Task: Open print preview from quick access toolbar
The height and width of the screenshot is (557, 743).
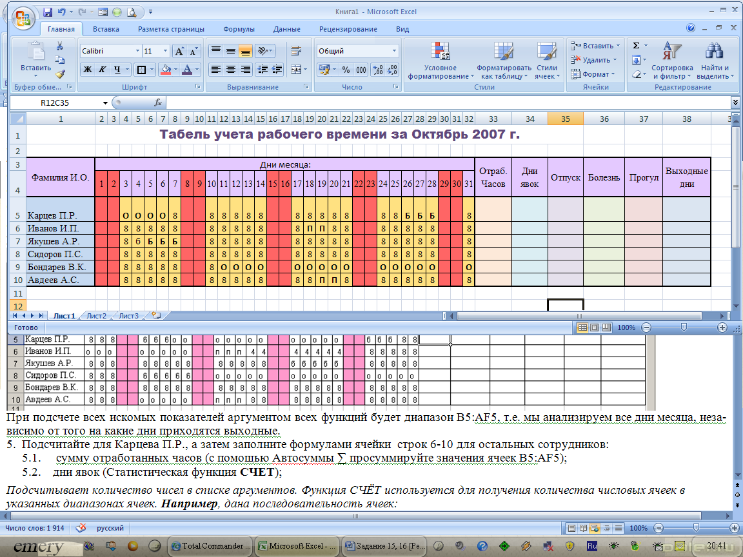Action: pyautogui.click(x=132, y=12)
